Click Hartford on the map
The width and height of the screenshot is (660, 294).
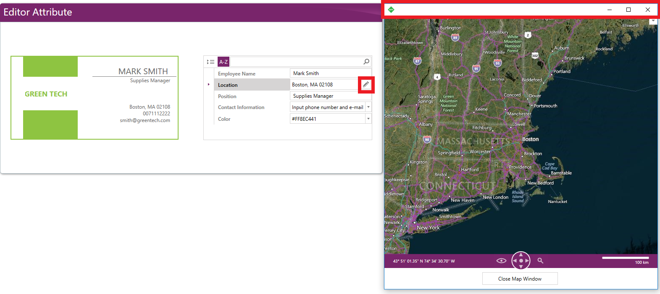tap(470, 170)
